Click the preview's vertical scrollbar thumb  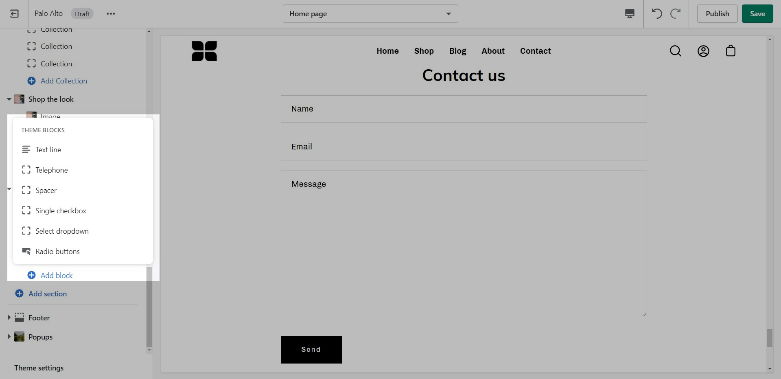pyautogui.click(x=769, y=338)
